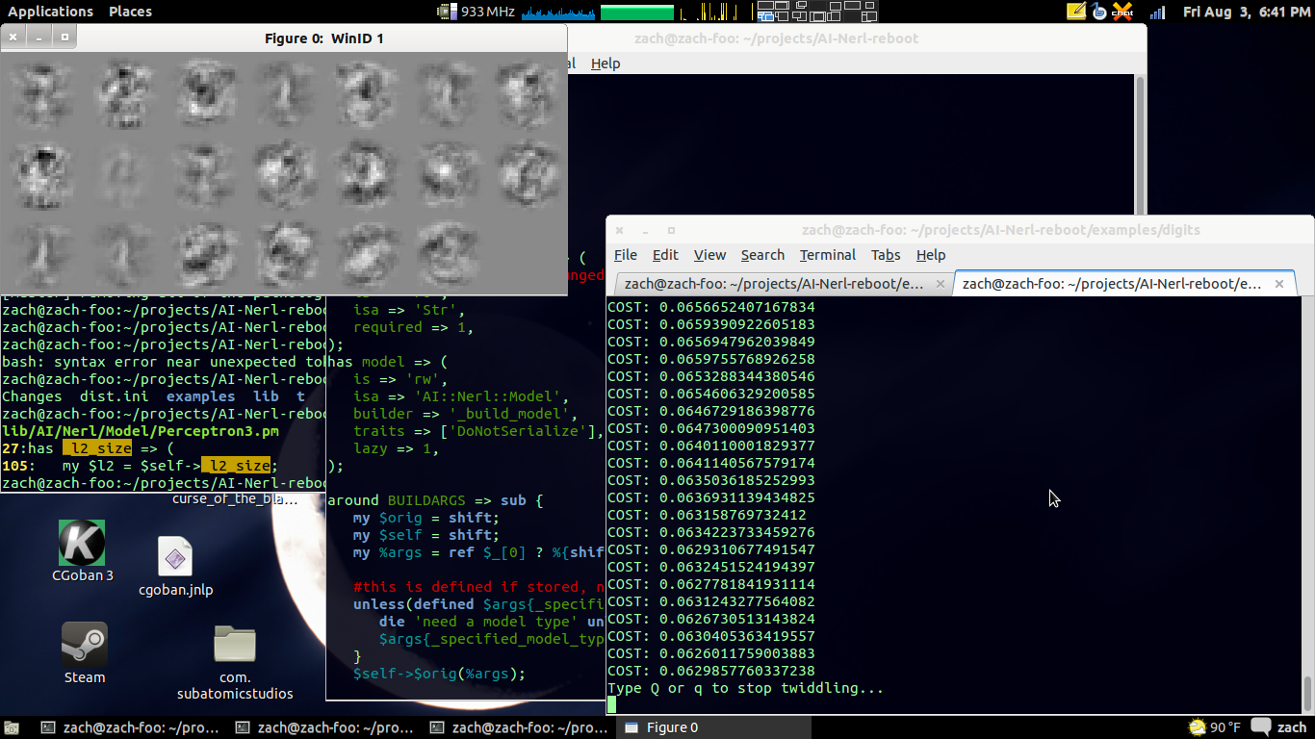Open the Places menu in the top panel

130,12
